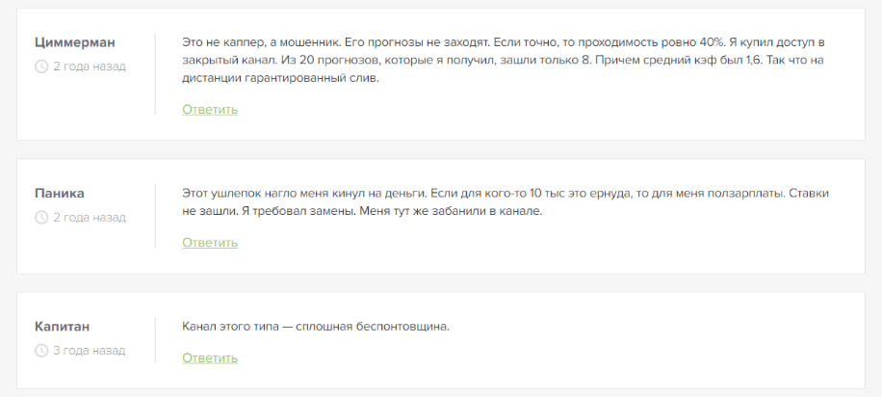Click the '2 года назад' timestamp under Паника
Screen dimensions: 882x397
point(90,217)
